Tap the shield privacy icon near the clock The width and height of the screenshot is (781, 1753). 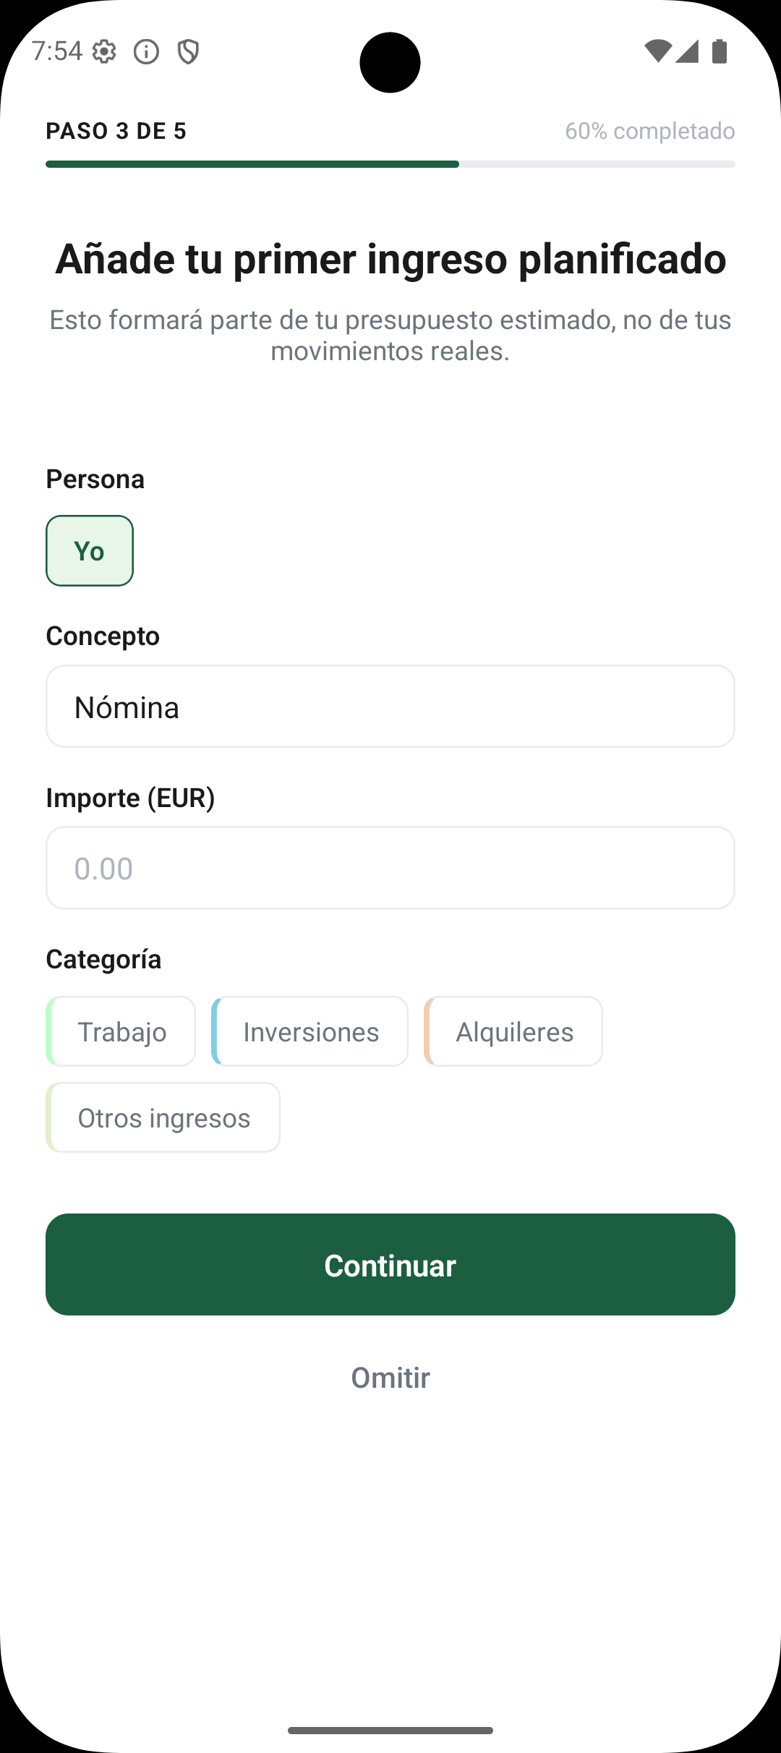point(188,51)
